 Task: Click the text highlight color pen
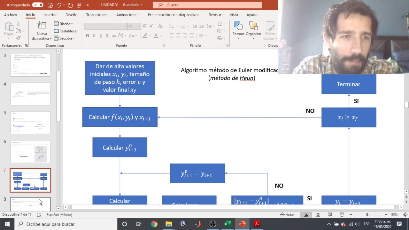(145, 35)
